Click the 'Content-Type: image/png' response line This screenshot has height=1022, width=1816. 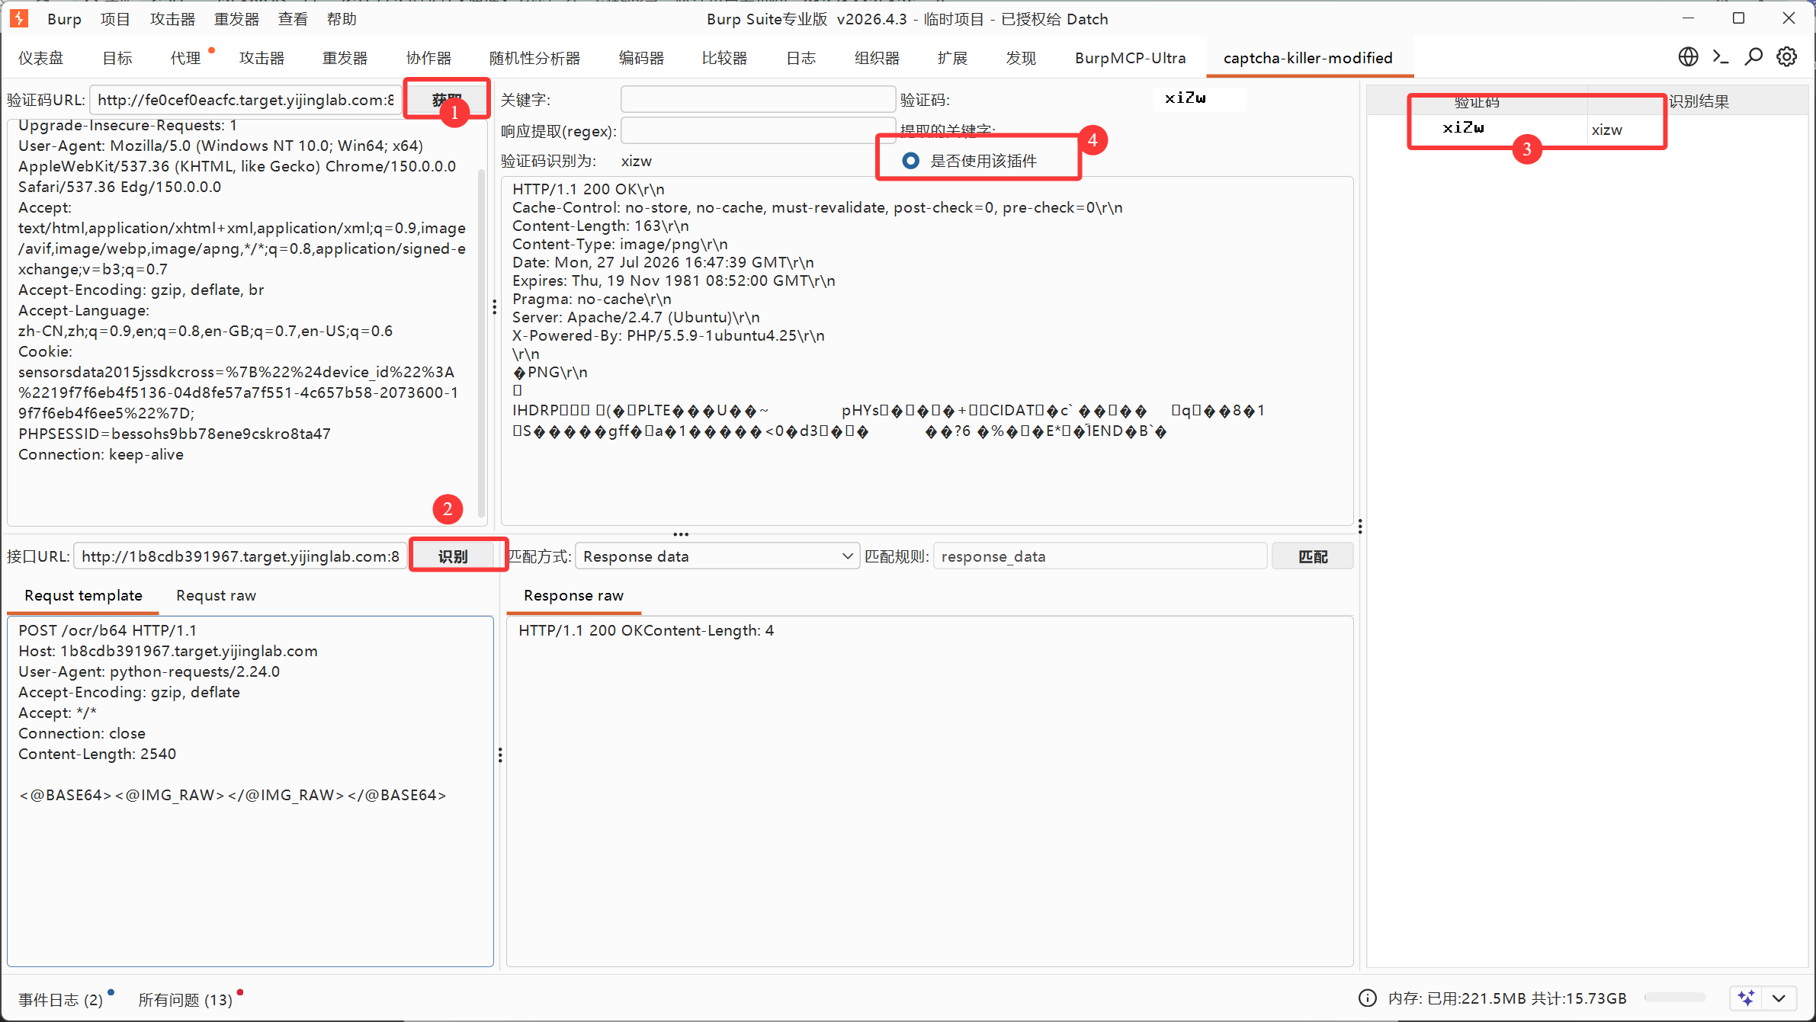point(620,244)
